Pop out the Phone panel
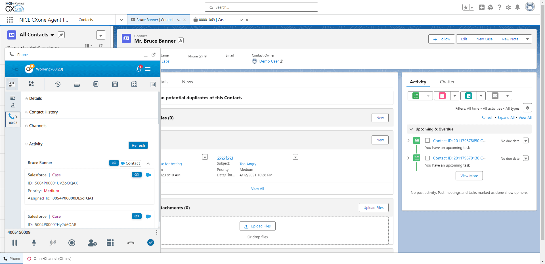Screen dimensions: 545x264 [x=154, y=55]
